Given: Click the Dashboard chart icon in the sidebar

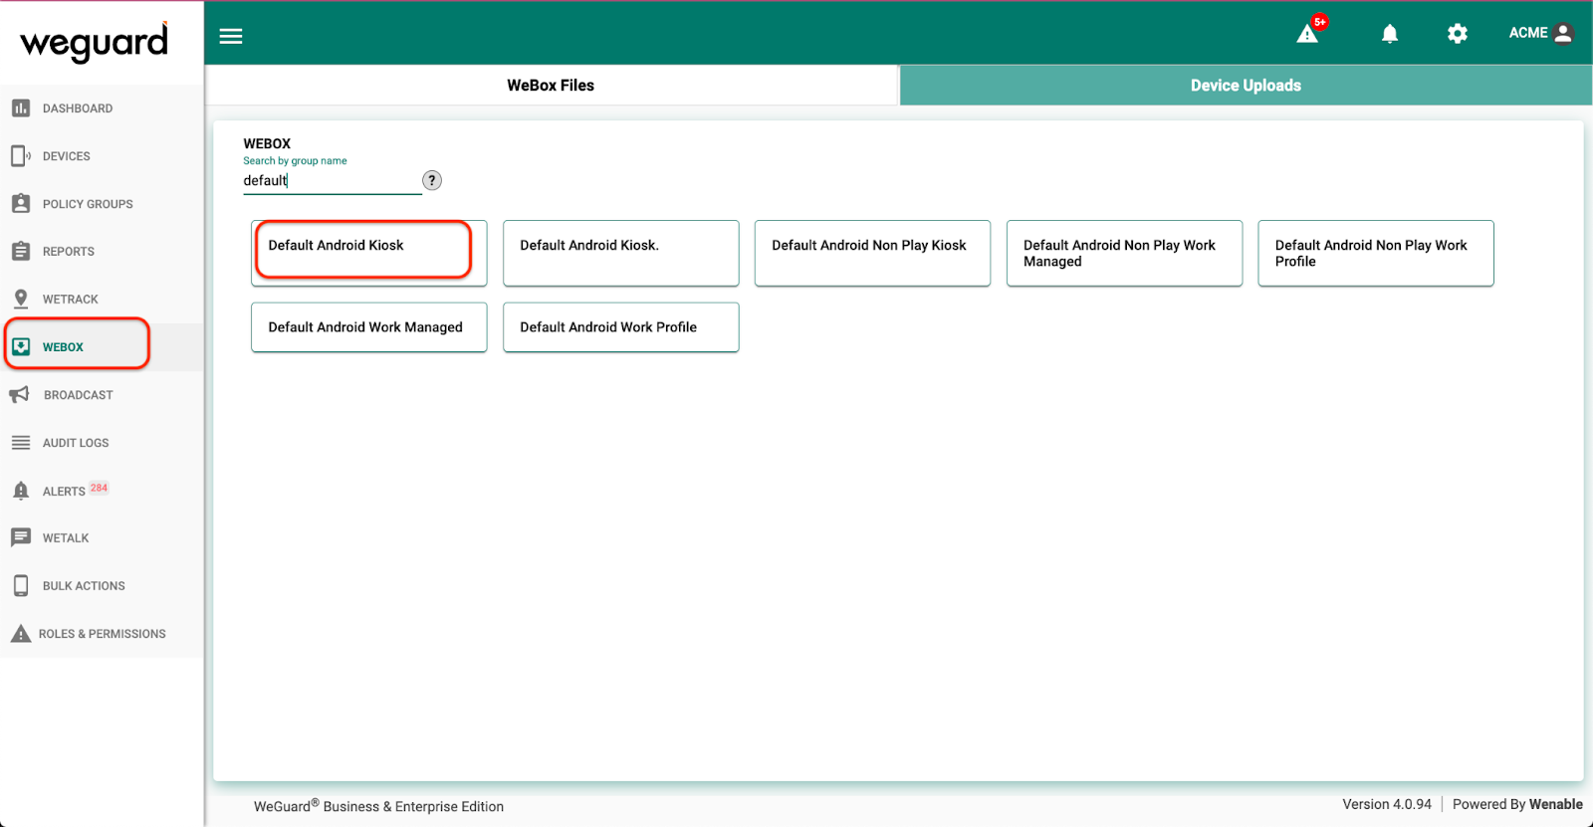Looking at the screenshot, I should pyautogui.click(x=21, y=107).
